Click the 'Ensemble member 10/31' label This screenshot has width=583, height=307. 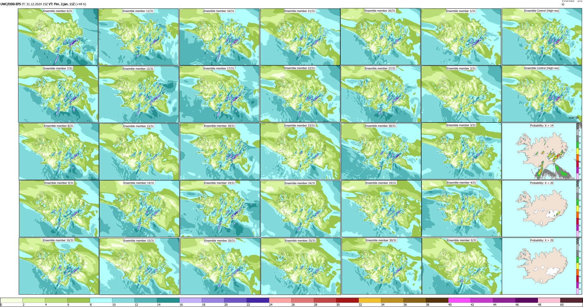point(58,240)
